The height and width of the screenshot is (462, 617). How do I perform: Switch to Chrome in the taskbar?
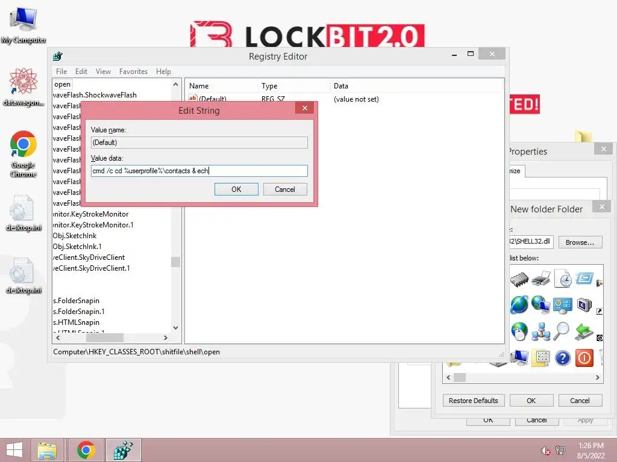(86, 450)
